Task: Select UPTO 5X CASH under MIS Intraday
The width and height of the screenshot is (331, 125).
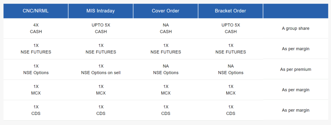Action: tap(101, 28)
